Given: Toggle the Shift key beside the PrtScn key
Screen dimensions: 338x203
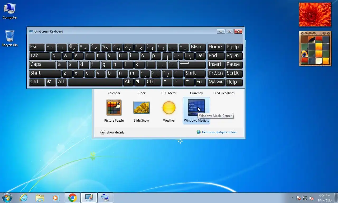Looking at the screenshot, I should (195, 73).
